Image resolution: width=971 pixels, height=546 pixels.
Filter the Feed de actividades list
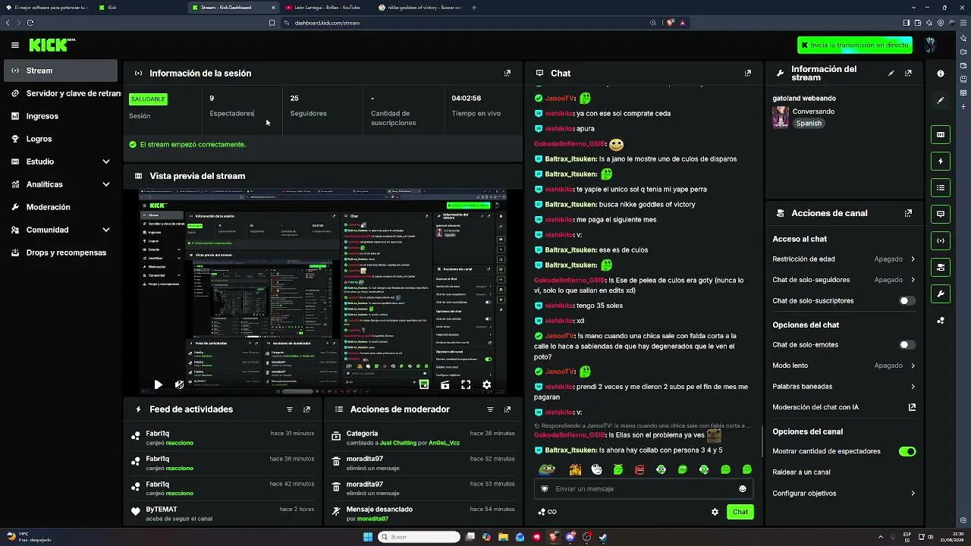click(289, 409)
